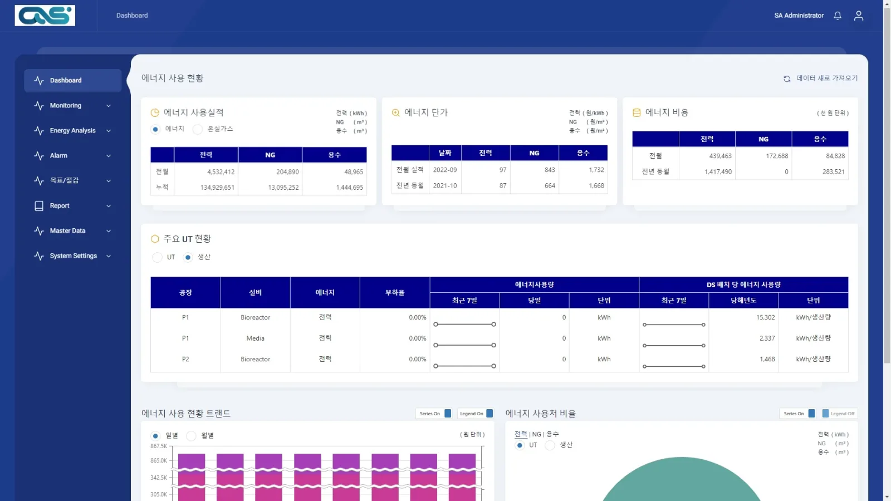Open the notifications bell icon

coord(837,16)
